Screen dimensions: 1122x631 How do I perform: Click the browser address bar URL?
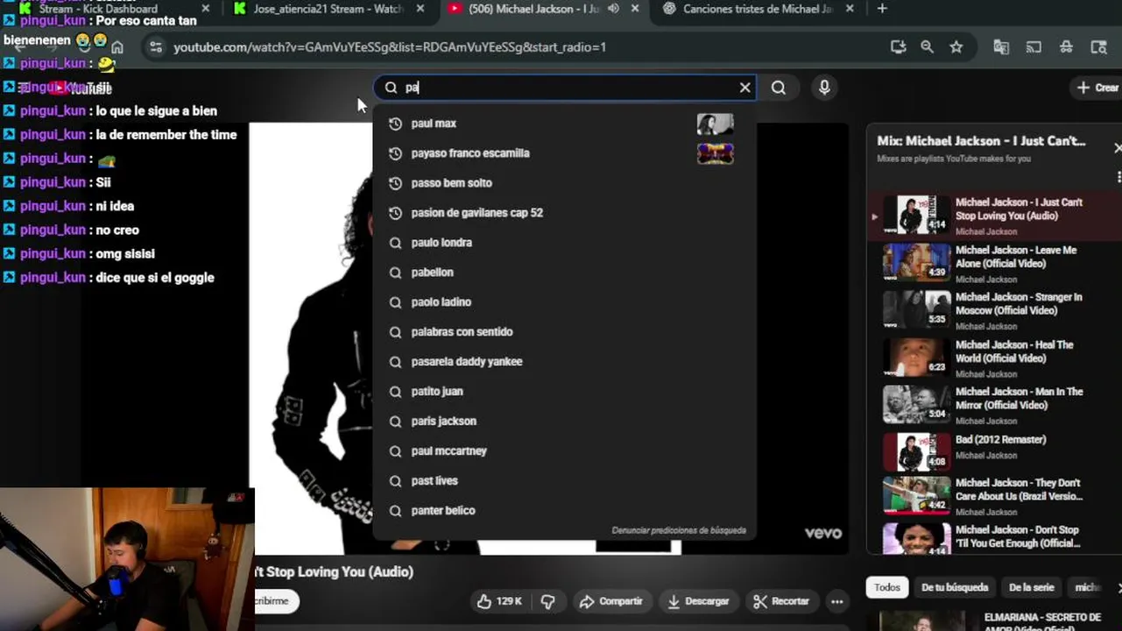tap(390, 47)
